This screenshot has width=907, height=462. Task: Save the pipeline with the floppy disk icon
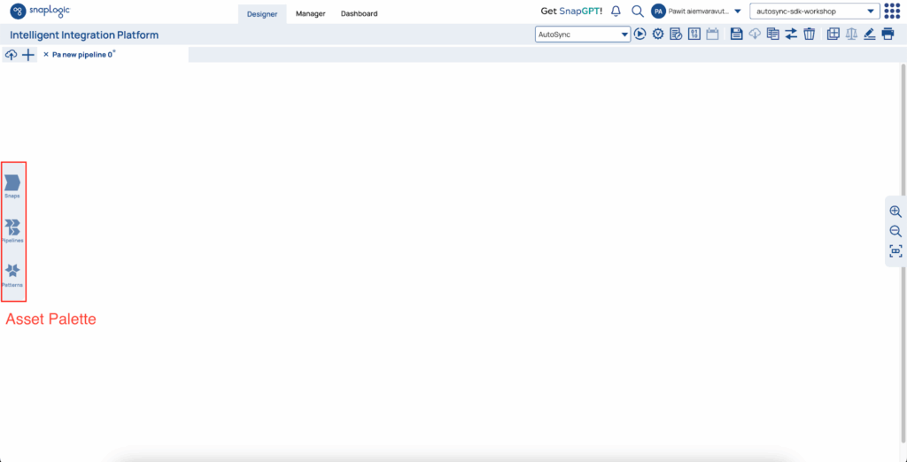(736, 34)
